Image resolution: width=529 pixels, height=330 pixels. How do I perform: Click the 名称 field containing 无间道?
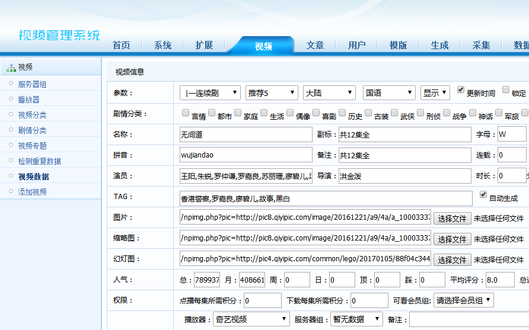point(246,134)
